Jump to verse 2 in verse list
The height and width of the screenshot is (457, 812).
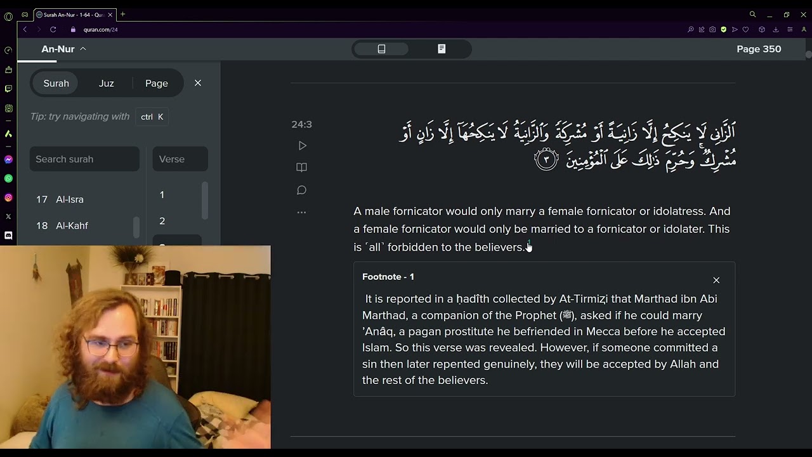(x=162, y=221)
